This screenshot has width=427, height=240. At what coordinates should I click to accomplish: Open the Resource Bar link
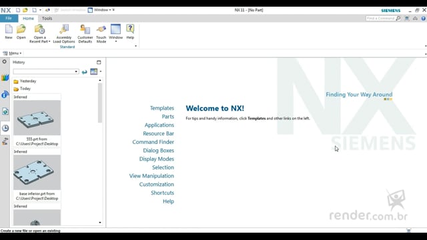point(159,133)
